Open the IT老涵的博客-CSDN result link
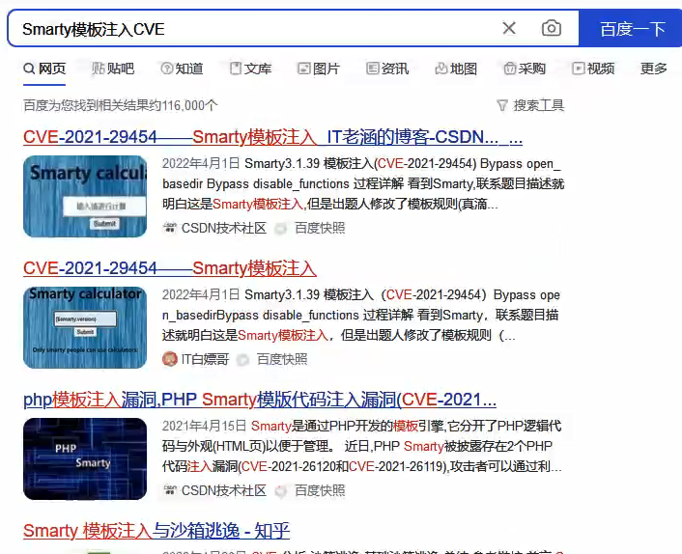The width and height of the screenshot is (682, 554). click(272, 137)
